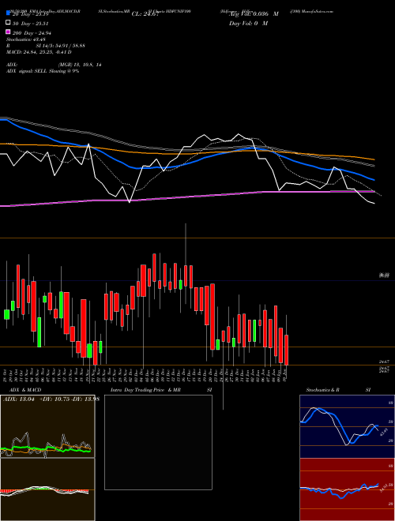Screen dimensions: 395x521
Task: Open the empty intraday trading price chart
Action: (x=158, y=442)
